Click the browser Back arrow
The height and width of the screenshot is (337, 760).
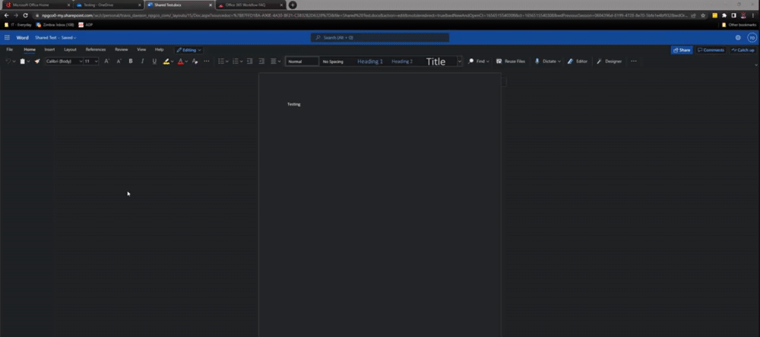6,15
